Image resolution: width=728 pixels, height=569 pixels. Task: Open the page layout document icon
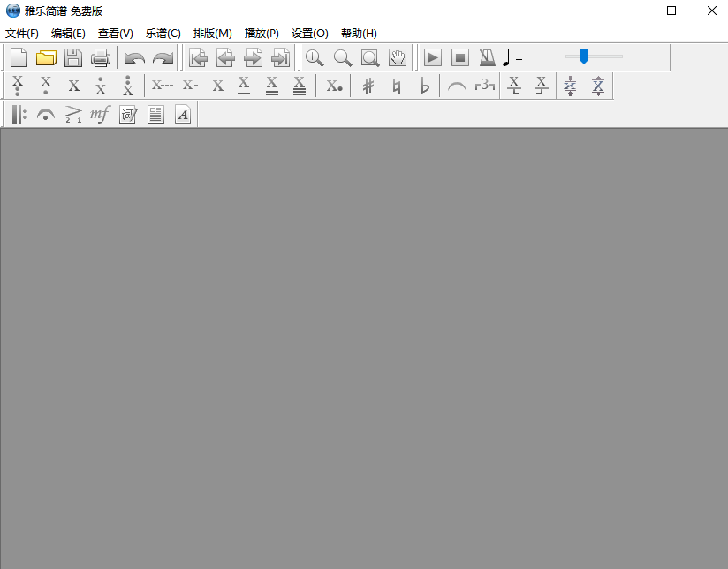[155, 114]
